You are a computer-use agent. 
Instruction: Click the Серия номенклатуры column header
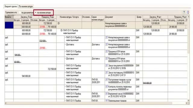pyautogui.click(x=98, y=19)
